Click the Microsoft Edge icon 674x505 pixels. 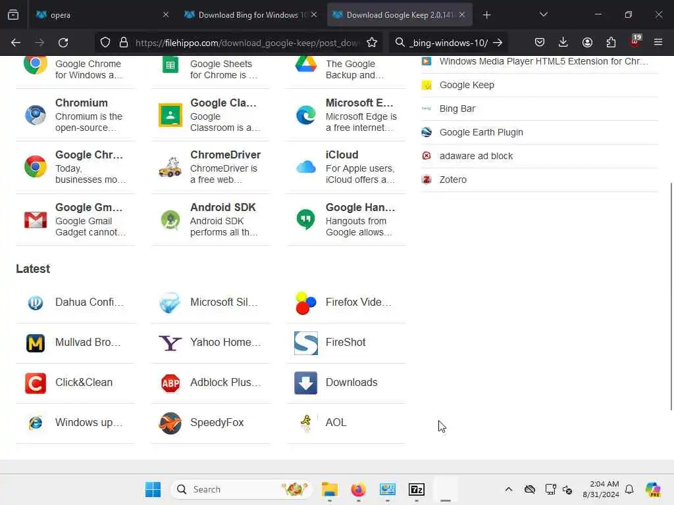[x=305, y=115]
